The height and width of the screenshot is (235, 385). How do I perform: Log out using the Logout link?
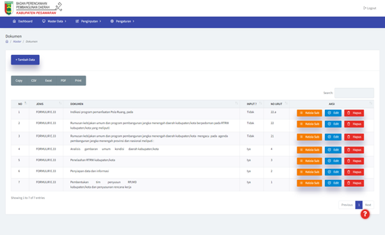pos(370,8)
